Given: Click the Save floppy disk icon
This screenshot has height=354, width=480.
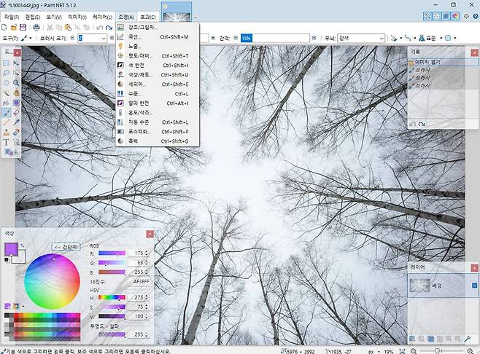Looking at the screenshot, I should pyautogui.click(x=23, y=28).
